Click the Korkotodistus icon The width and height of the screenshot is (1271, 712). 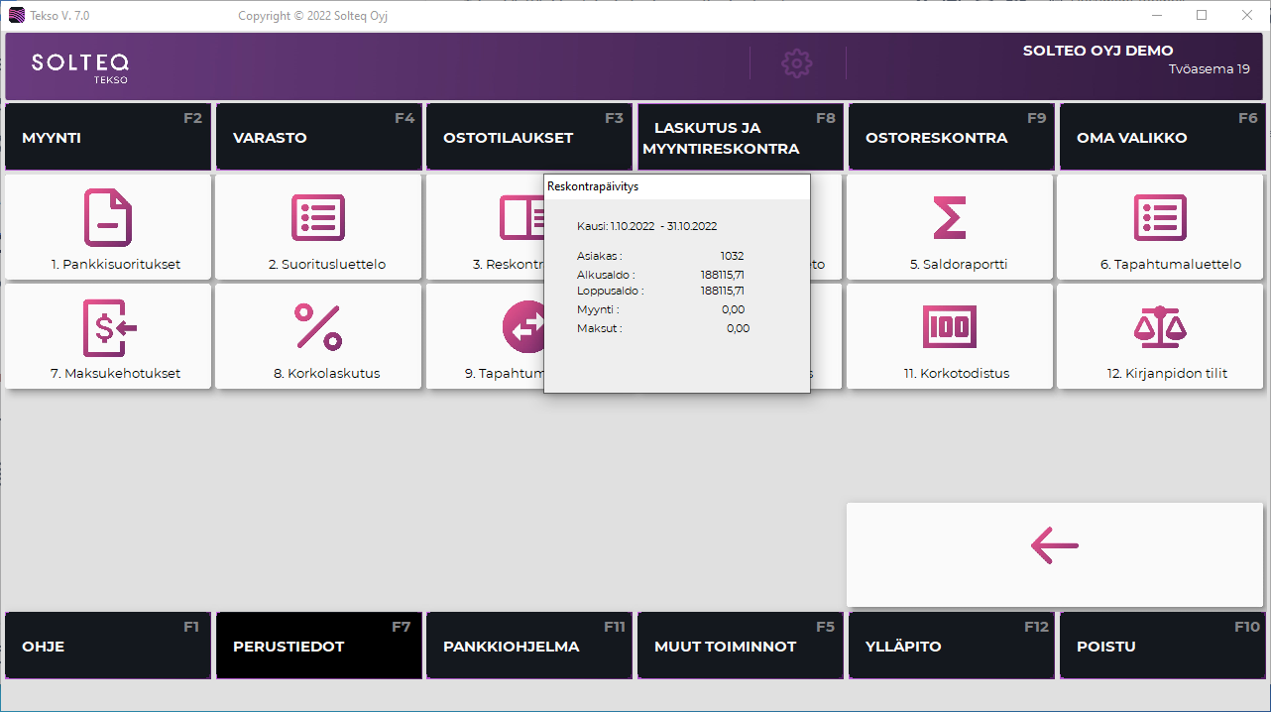(x=949, y=327)
